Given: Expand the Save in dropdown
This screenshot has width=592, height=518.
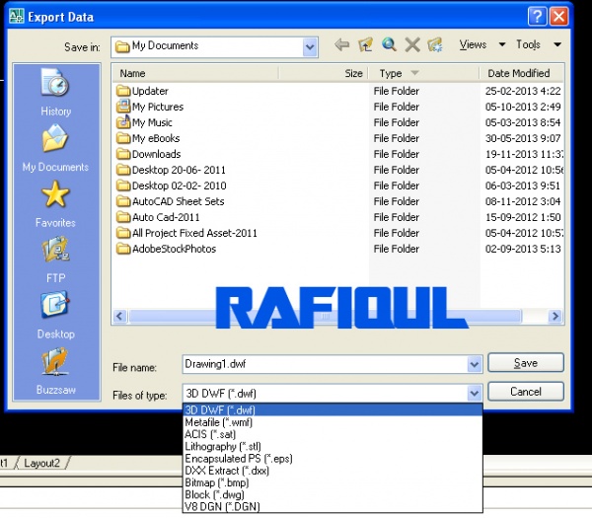Looking at the screenshot, I should 310,46.
